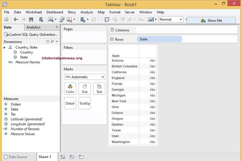242x161 pixels.
Task: Click the Undo back arrow
Action: point(16,19)
